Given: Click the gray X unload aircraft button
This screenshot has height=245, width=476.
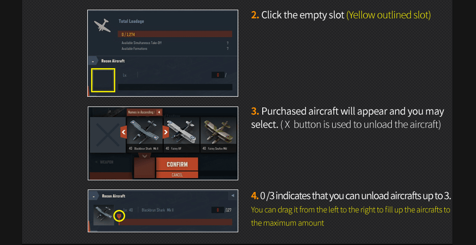Looking at the screenshot, I should point(108,135).
